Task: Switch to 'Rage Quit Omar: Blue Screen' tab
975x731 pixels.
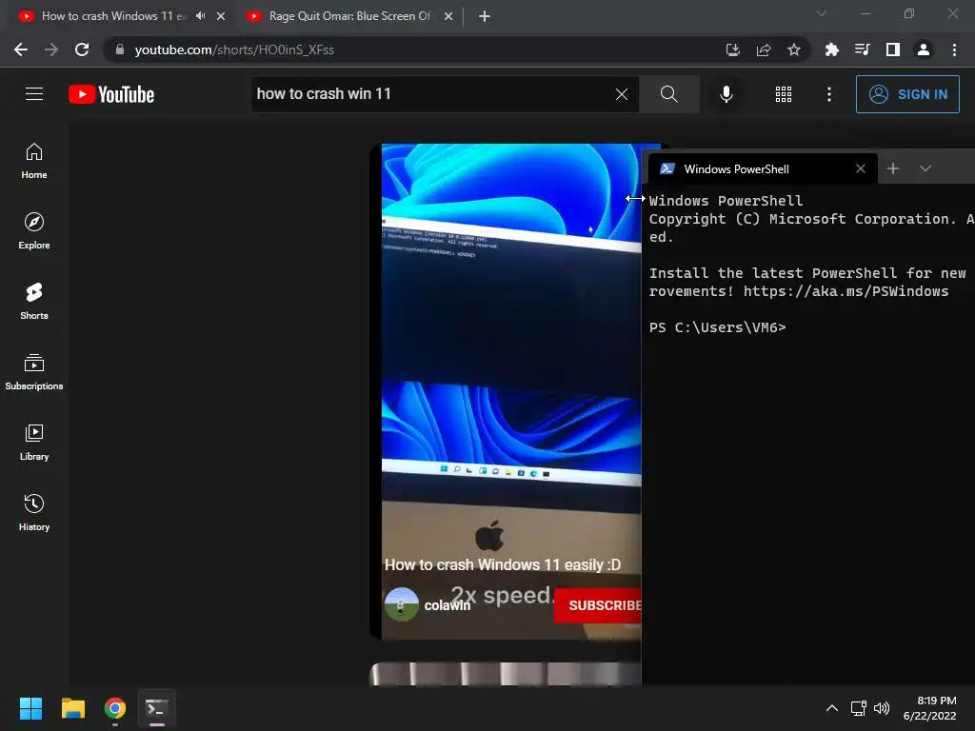Action: tap(349, 16)
